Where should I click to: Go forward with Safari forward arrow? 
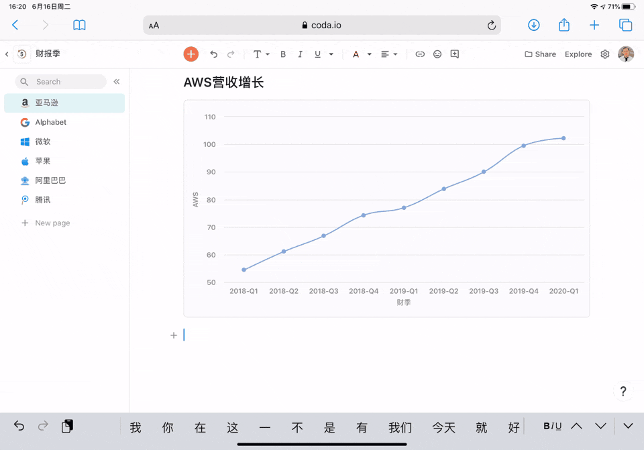click(45, 25)
